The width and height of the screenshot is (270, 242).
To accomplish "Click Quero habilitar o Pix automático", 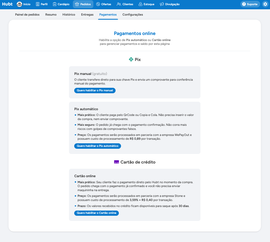I will point(98,146).
